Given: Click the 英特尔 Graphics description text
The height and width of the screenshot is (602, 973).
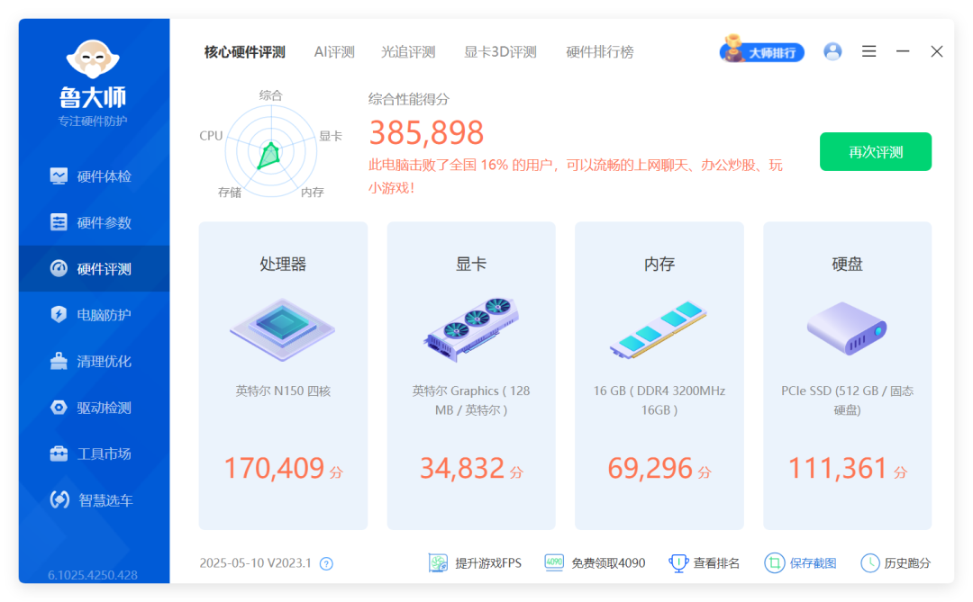Looking at the screenshot, I should point(471,400).
